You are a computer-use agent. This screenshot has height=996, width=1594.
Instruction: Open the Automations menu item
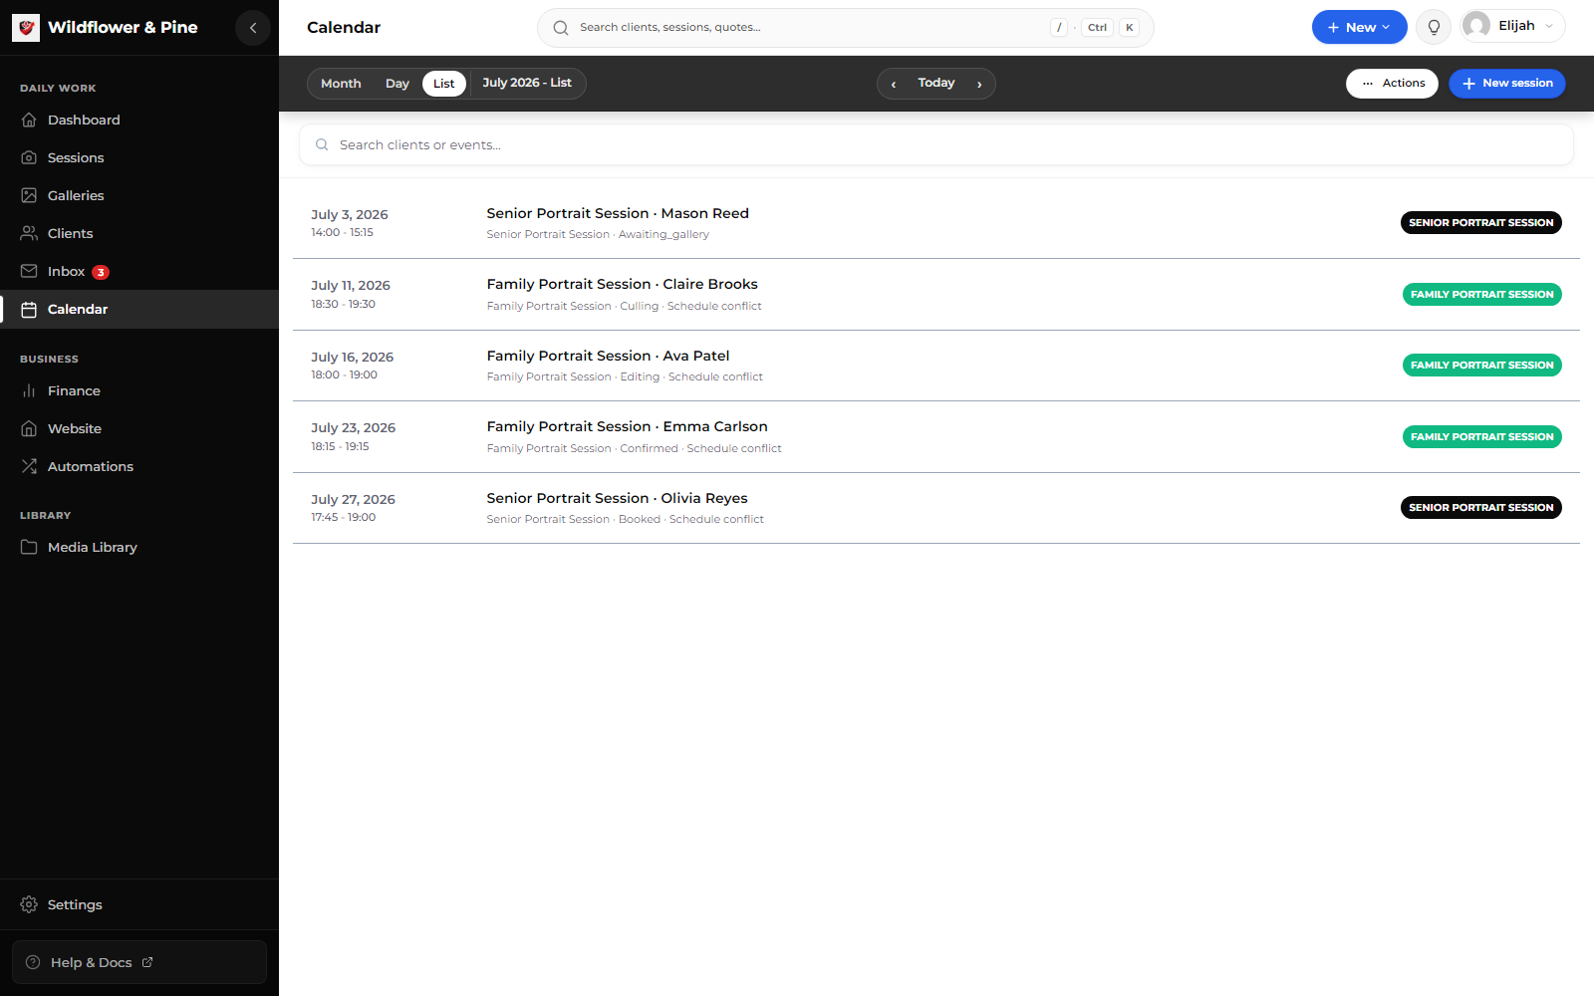(139, 466)
